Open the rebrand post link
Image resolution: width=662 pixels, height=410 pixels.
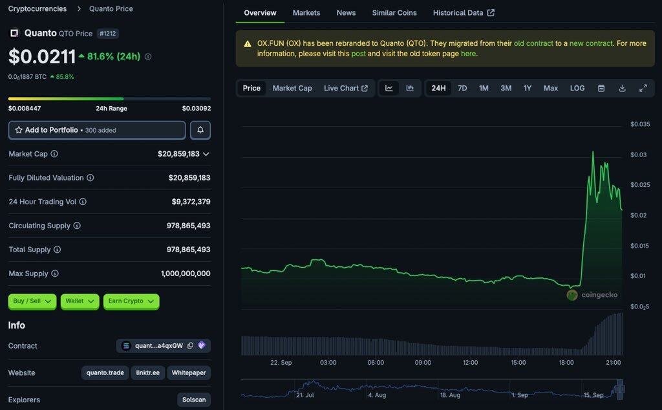pos(358,54)
